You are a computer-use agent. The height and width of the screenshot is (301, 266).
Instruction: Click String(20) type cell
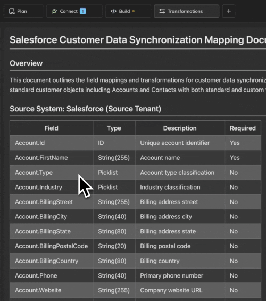[114, 246]
